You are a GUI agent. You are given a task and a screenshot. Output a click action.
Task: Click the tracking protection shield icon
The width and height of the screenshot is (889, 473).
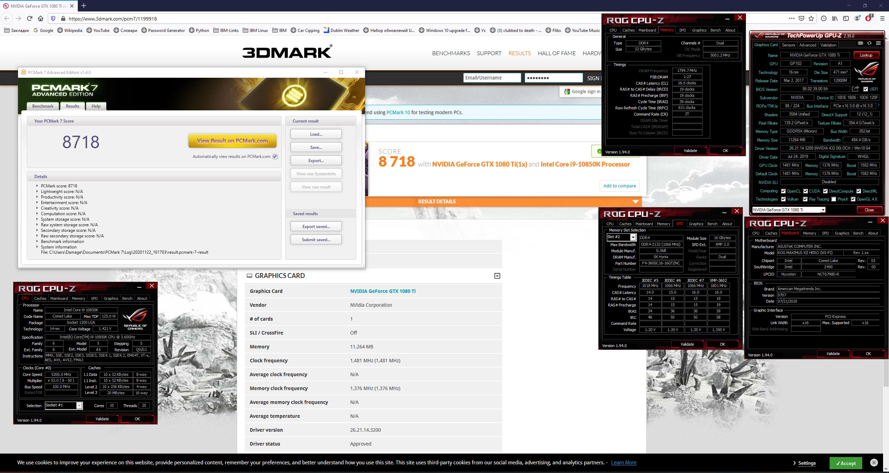[53, 19]
